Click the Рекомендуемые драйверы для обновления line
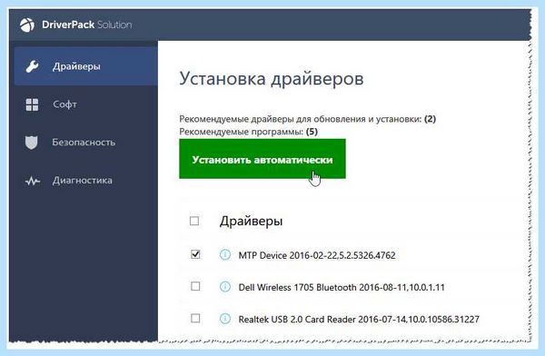Viewport: 545px width, 356px height. (308, 119)
